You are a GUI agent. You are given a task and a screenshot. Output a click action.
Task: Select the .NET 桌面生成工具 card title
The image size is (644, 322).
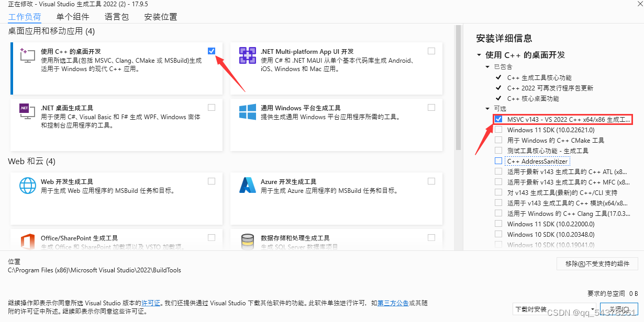67,108
